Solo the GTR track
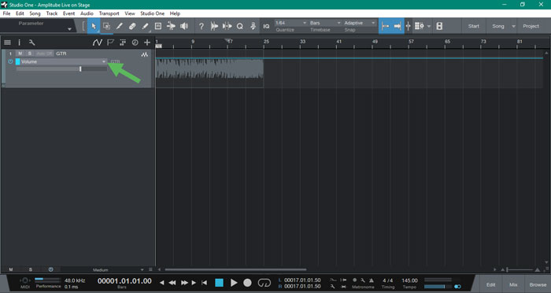 point(30,54)
